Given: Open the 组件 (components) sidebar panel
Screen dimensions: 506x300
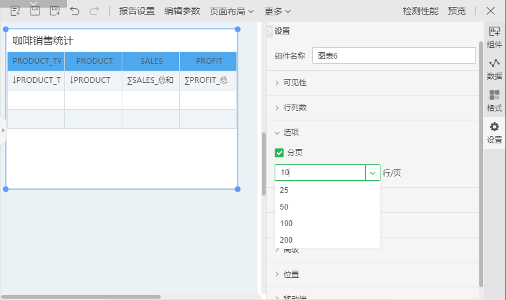Looking at the screenshot, I should click(x=495, y=38).
